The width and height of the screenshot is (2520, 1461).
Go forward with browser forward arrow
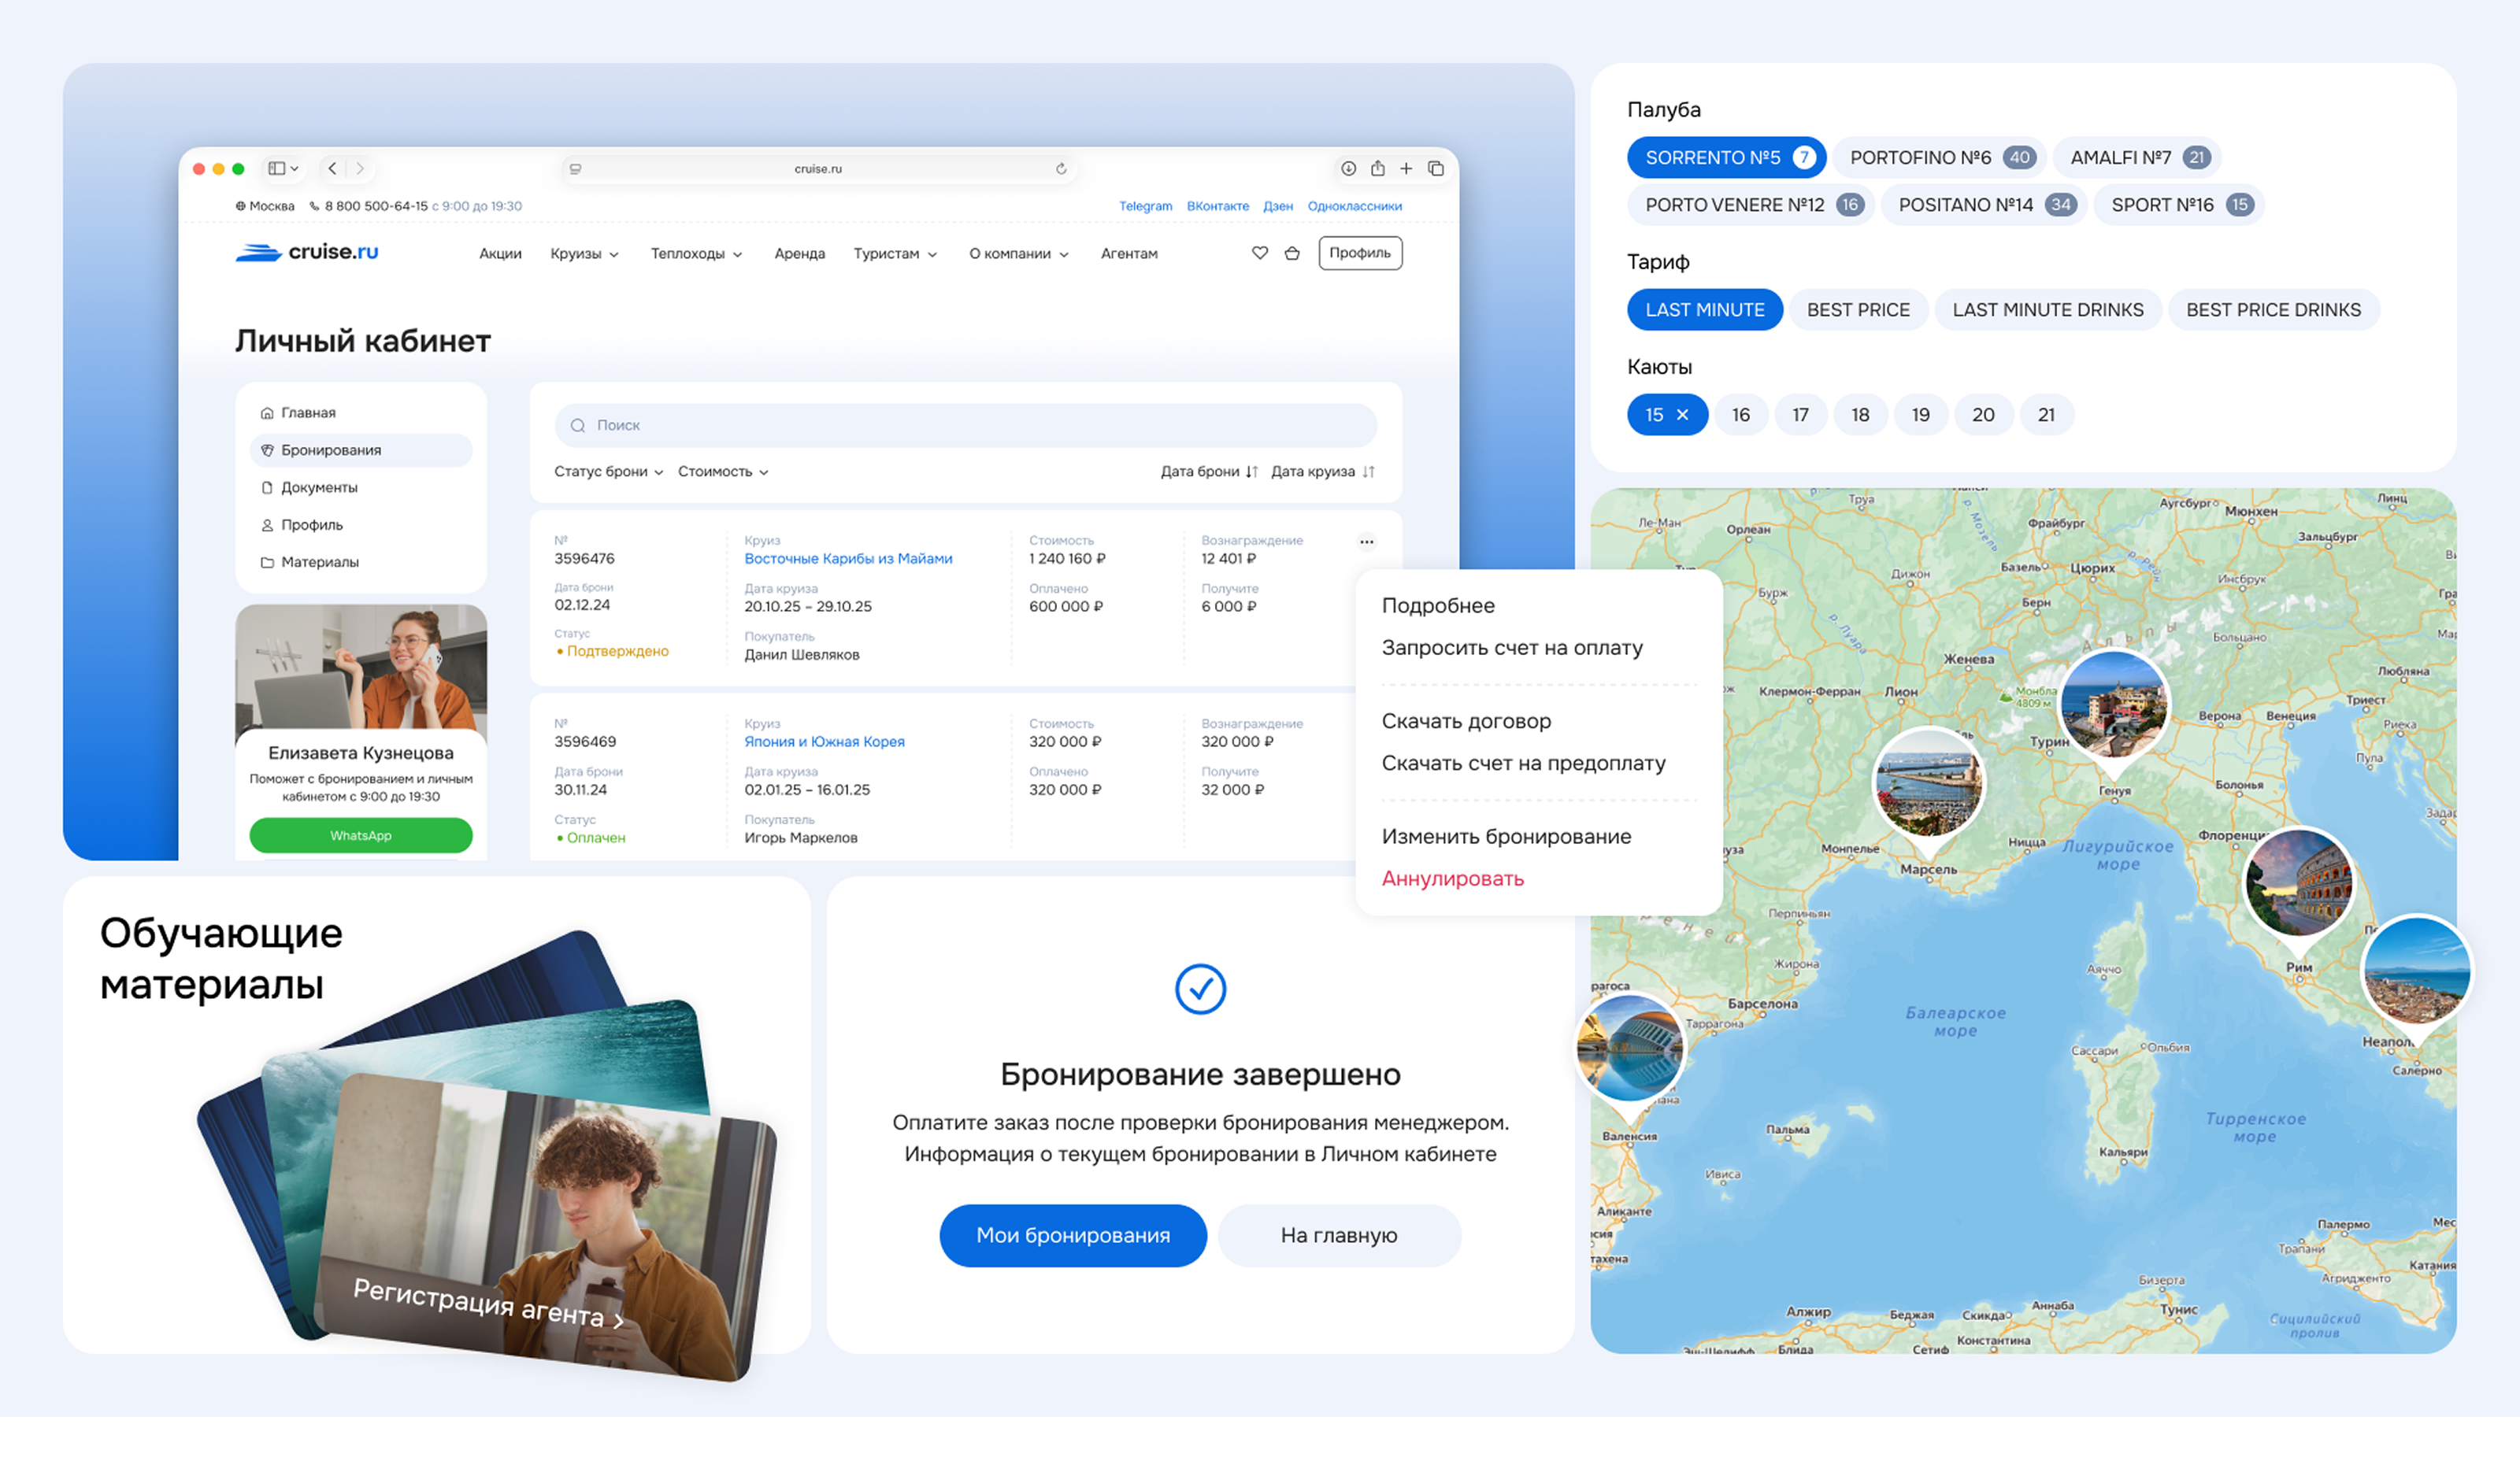pos(360,169)
